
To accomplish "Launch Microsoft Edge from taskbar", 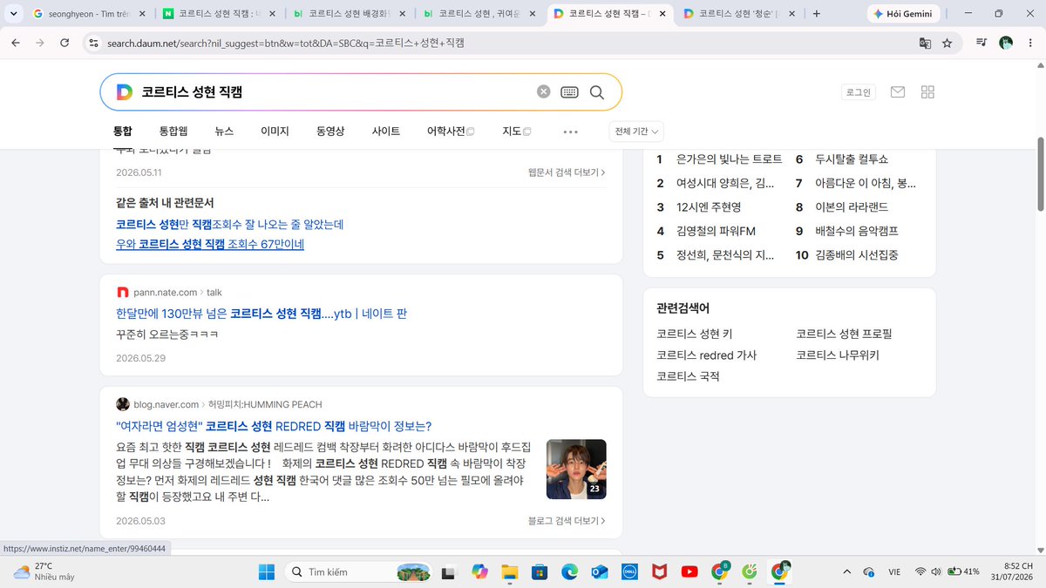I will coord(569,571).
